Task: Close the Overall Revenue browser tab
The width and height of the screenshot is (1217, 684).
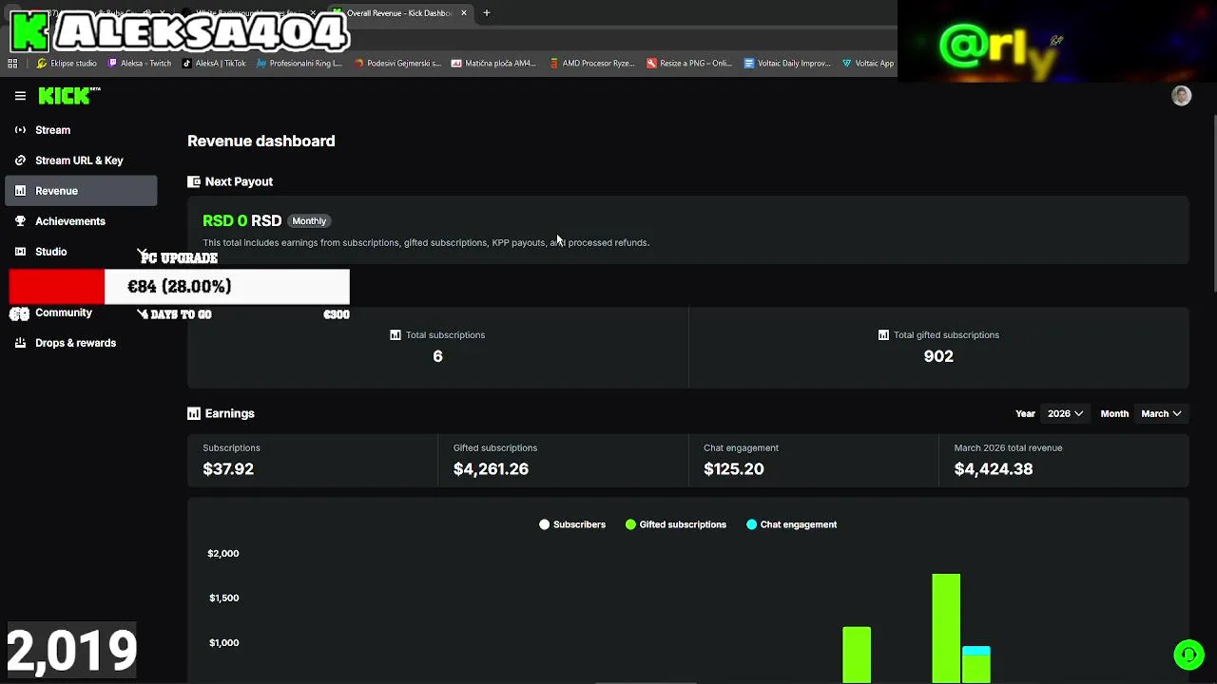Action: tap(464, 13)
